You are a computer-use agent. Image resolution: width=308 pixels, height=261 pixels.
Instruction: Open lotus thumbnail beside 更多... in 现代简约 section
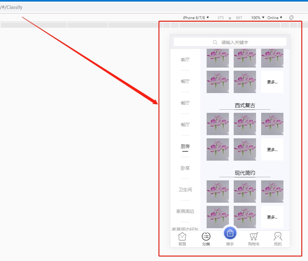(x=245, y=217)
